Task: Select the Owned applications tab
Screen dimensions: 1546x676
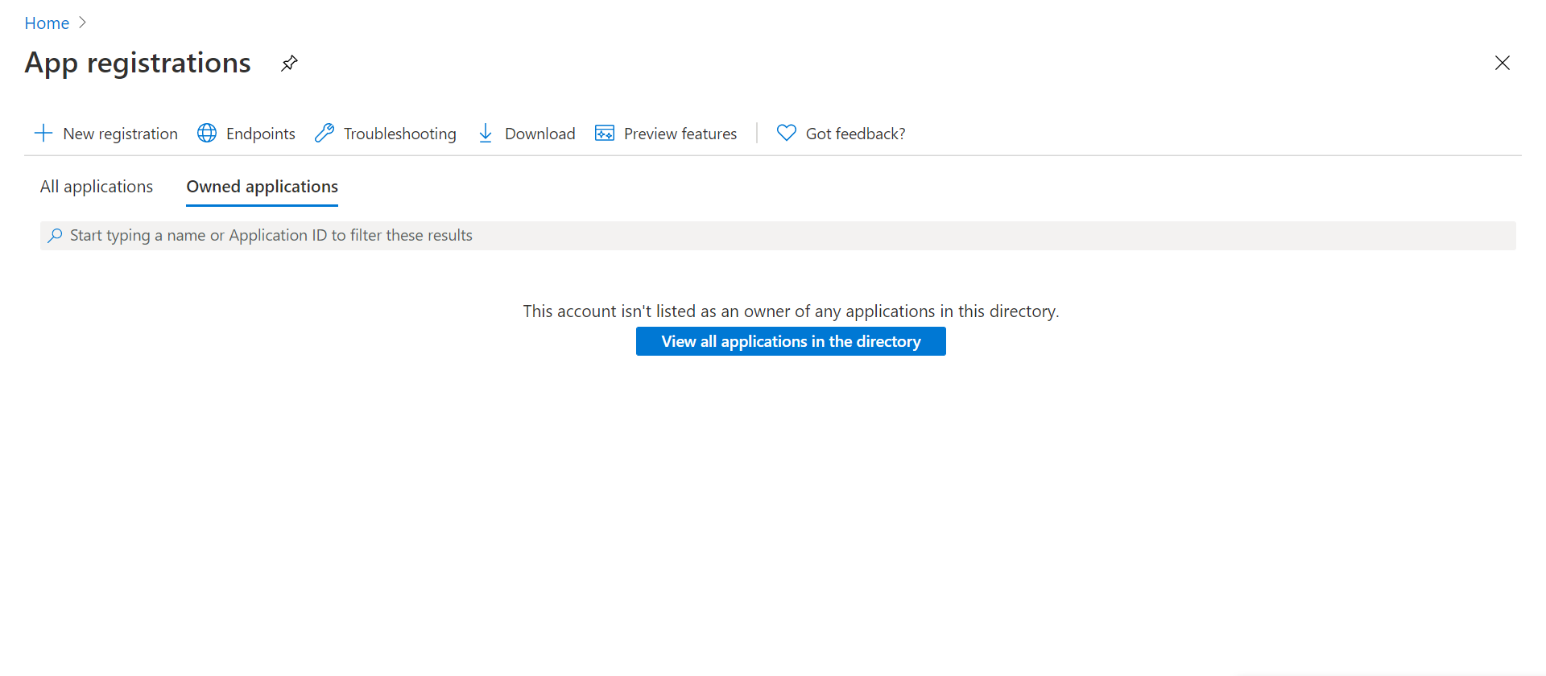Action: point(262,187)
